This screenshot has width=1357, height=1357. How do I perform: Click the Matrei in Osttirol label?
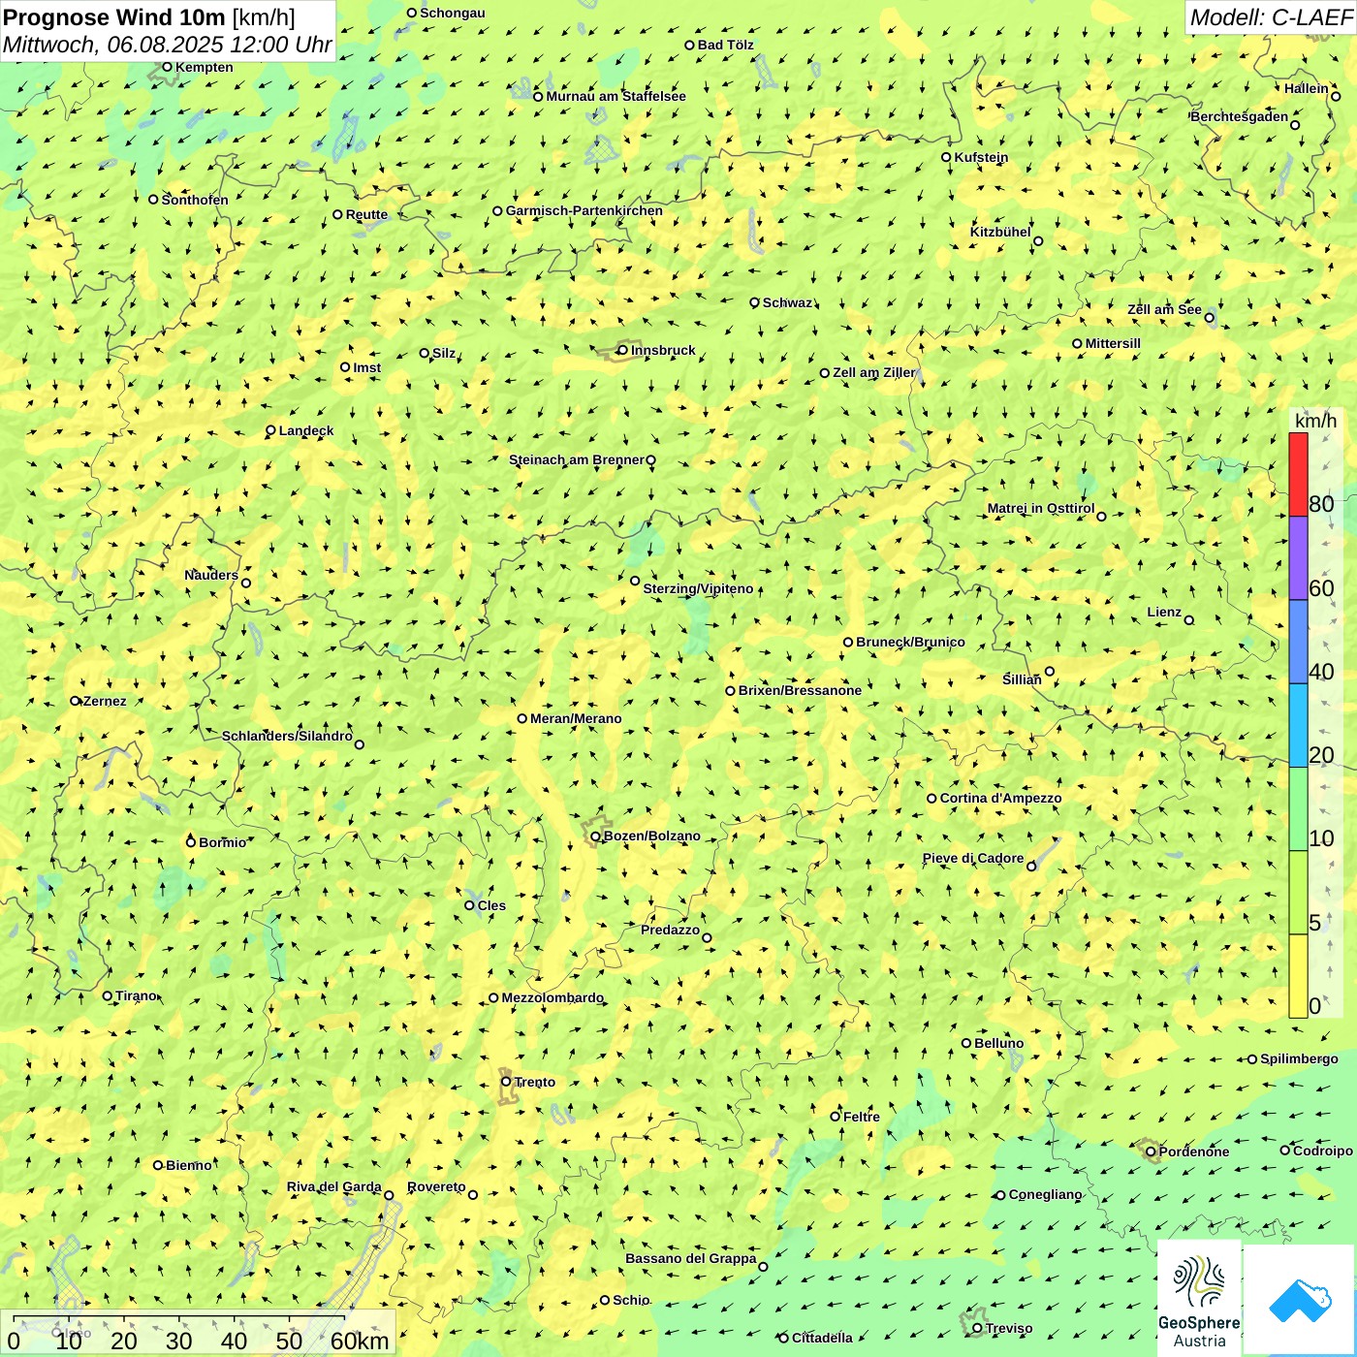click(x=1041, y=508)
